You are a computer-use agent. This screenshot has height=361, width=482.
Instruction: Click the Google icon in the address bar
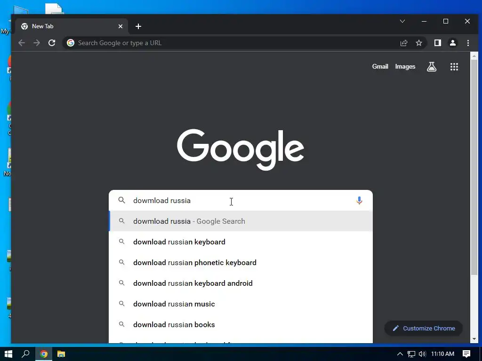[x=71, y=43]
